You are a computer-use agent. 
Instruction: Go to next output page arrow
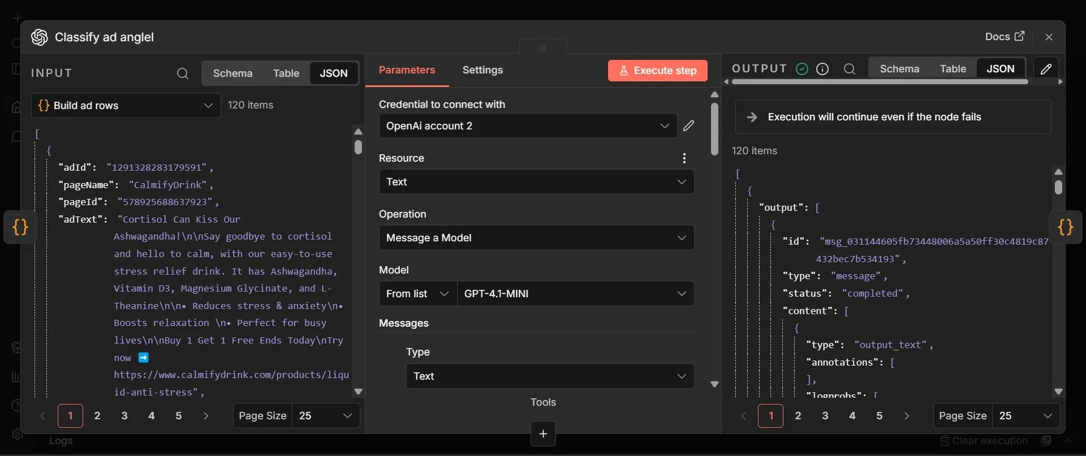click(907, 416)
